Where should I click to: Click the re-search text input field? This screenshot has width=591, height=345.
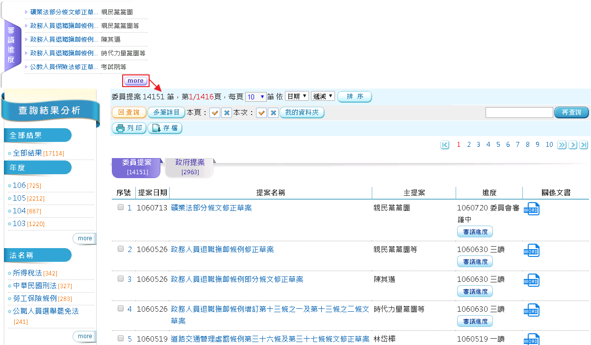coord(519,113)
